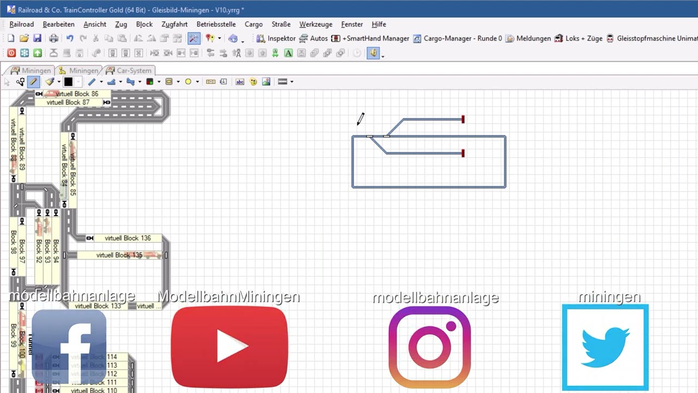
Task: Click the green double-arrow train icon
Action: (x=275, y=53)
